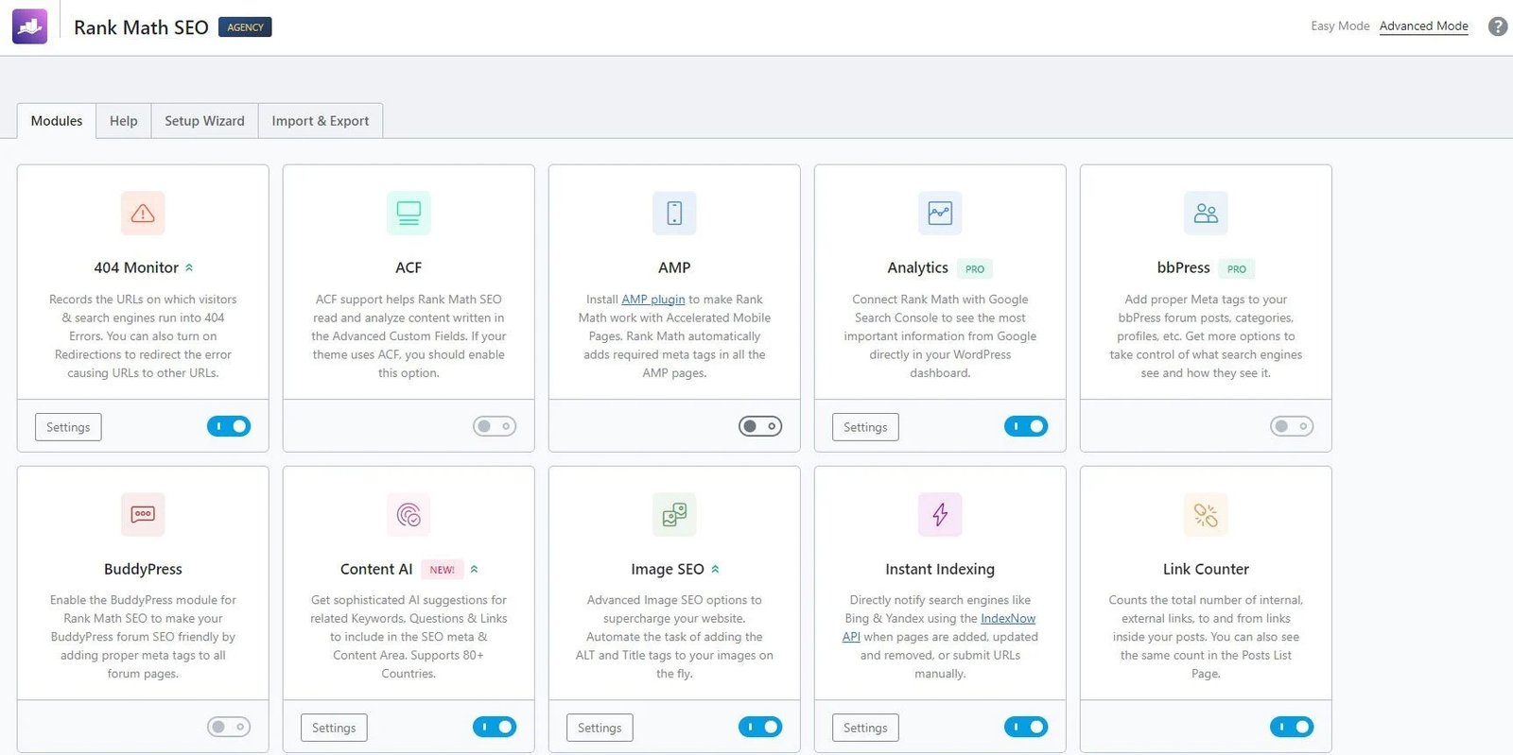Screen dimensions: 1513x755
Task: Click the Link Counter chain icon
Action: click(1206, 514)
